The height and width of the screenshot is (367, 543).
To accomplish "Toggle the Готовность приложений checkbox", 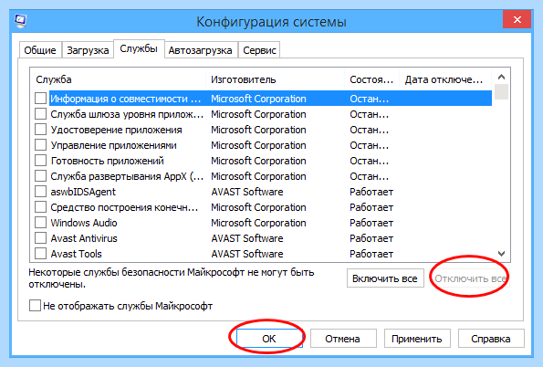I will [x=40, y=161].
